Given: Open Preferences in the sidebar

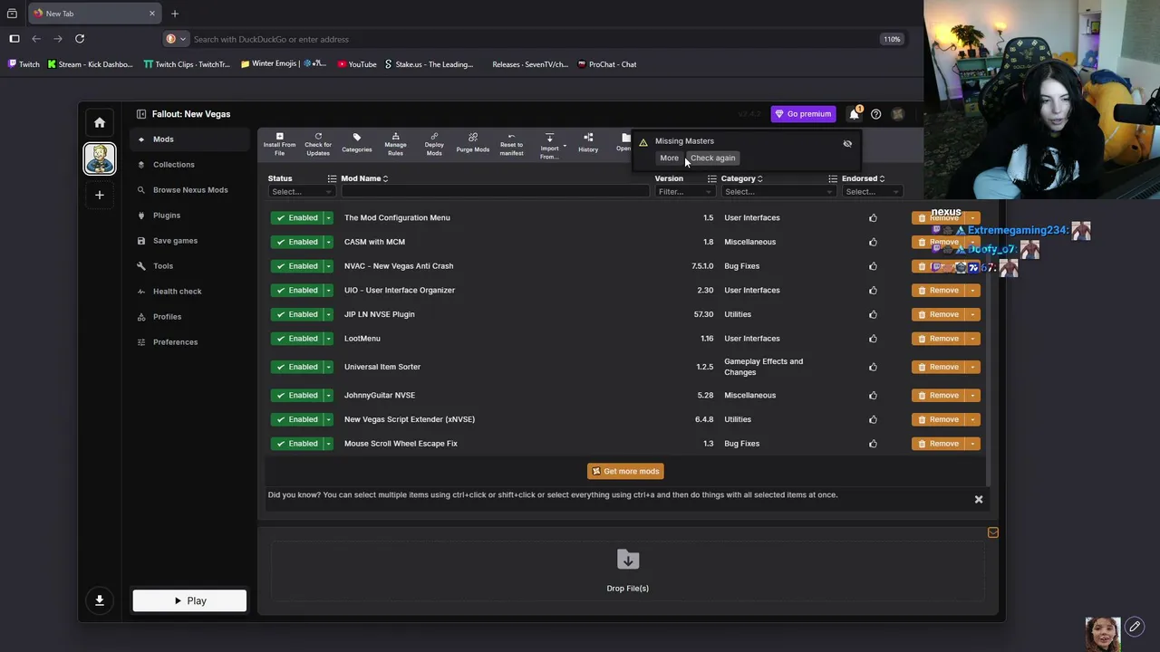Looking at the screenshot, I should point(190,342).
